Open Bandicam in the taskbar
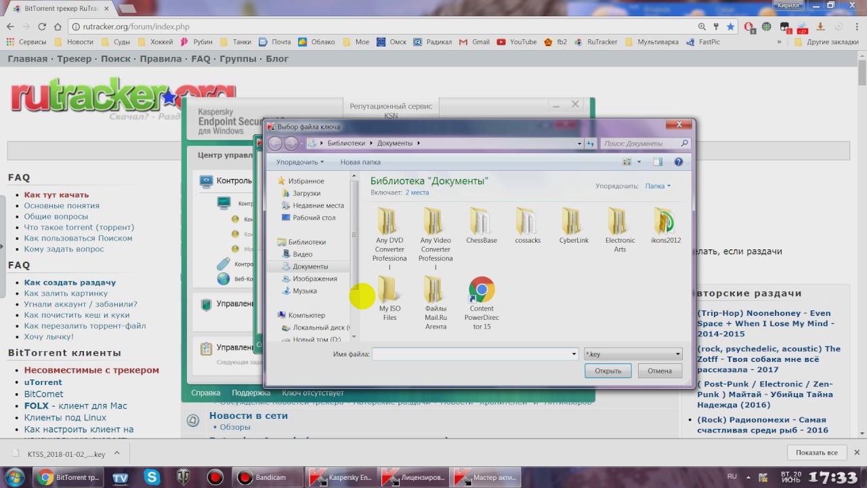This screenshot has width=867, height=488. click(263, 477)
